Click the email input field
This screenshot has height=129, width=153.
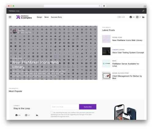pyautogui.click(x=65, y=107)
